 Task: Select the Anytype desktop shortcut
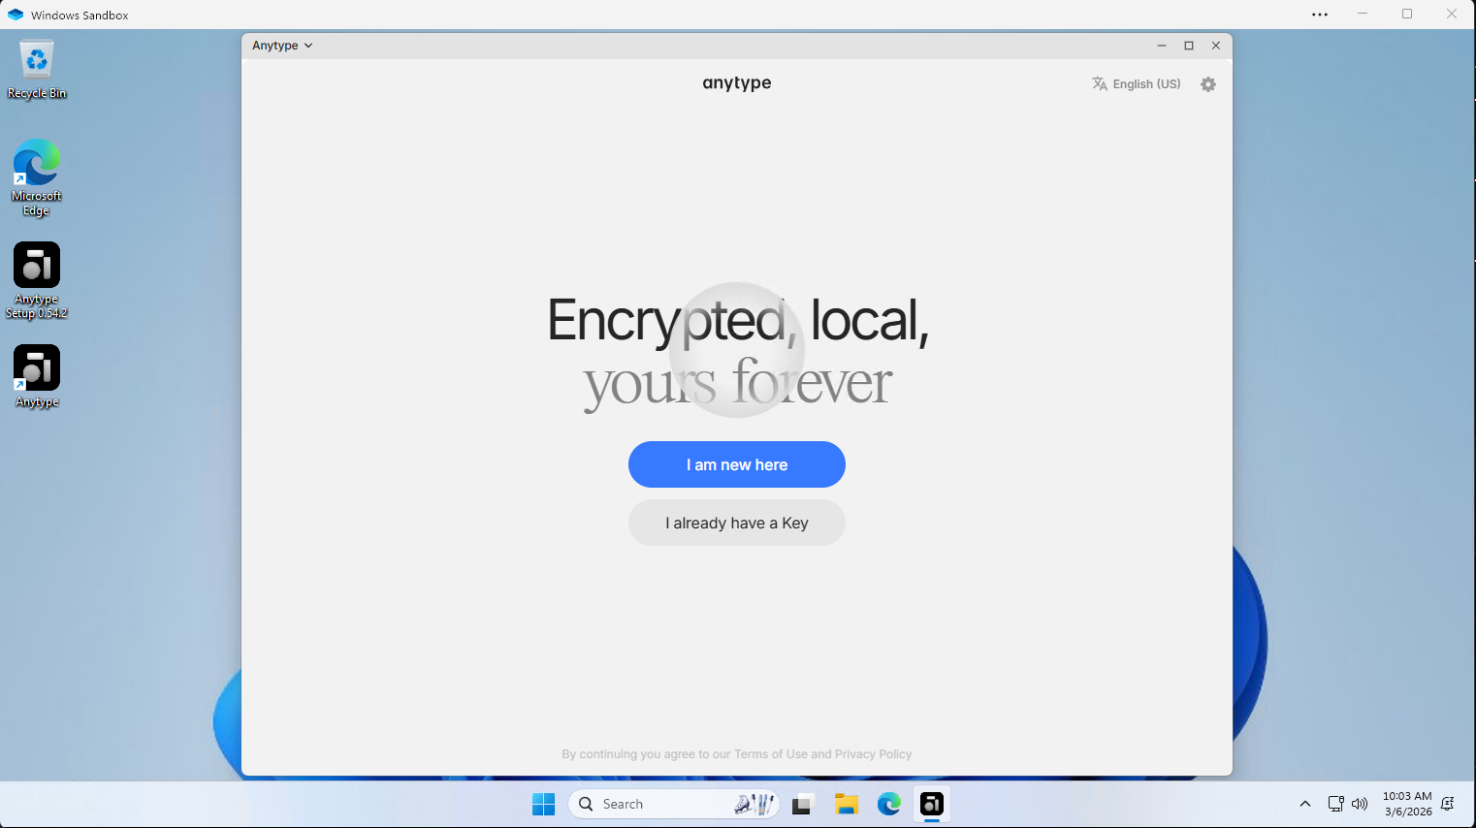pyautogui.click(x=37, y=376)
